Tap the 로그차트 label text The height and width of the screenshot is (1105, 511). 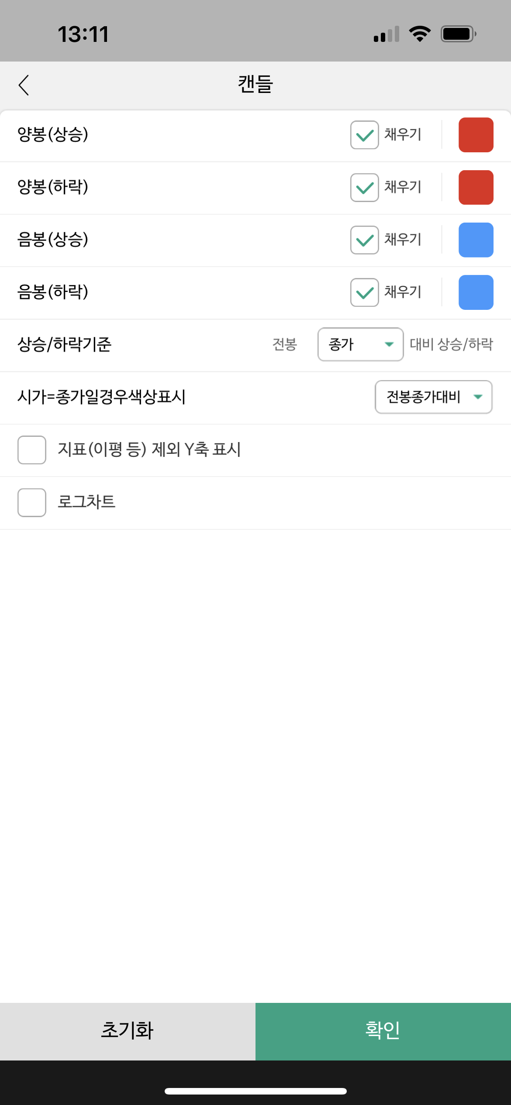tap(86, 502)
